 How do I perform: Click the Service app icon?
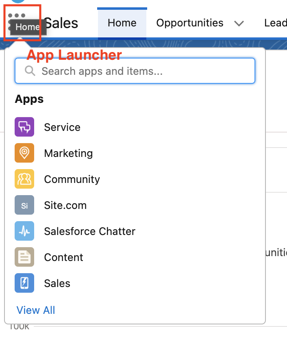coord(24,127)
